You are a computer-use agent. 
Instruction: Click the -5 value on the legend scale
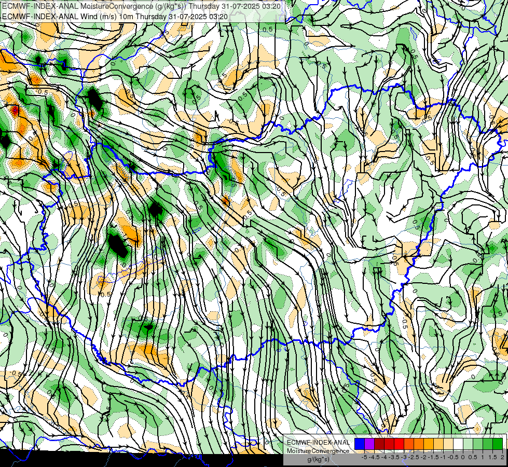coord(364,457)
